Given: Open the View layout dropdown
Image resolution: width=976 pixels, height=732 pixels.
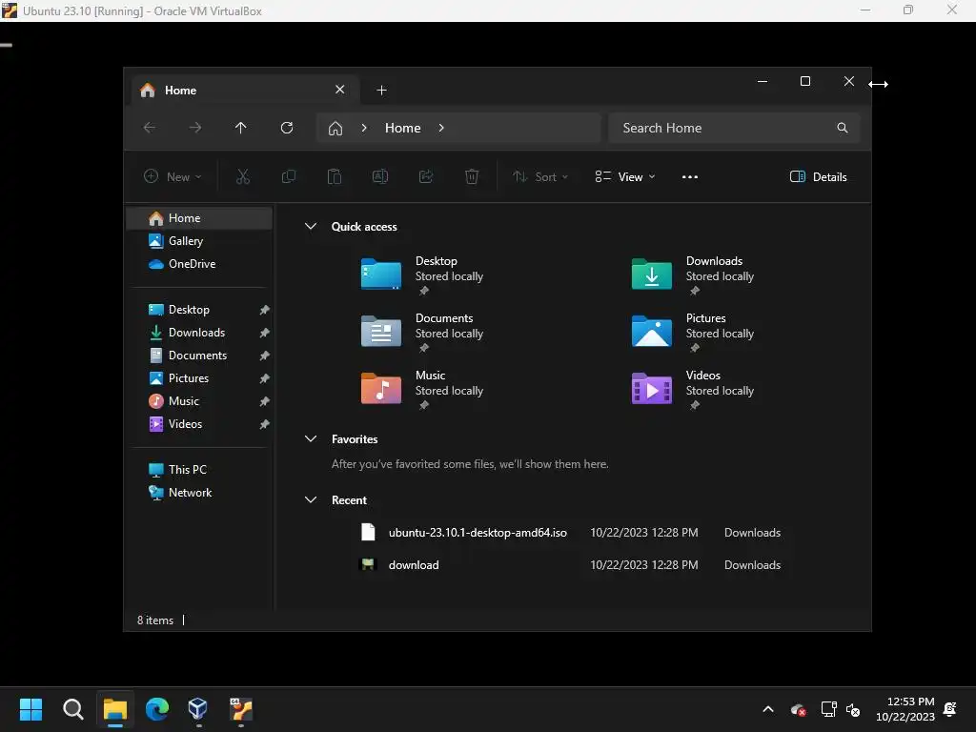Looking at the screenshot, I should point(625,176).
